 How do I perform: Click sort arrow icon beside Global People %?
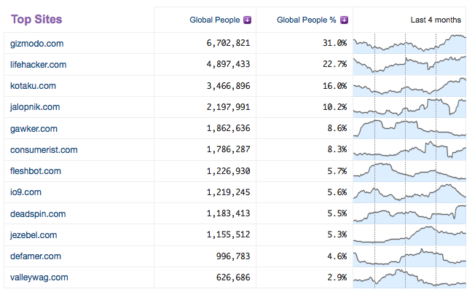tap(344, 20)
